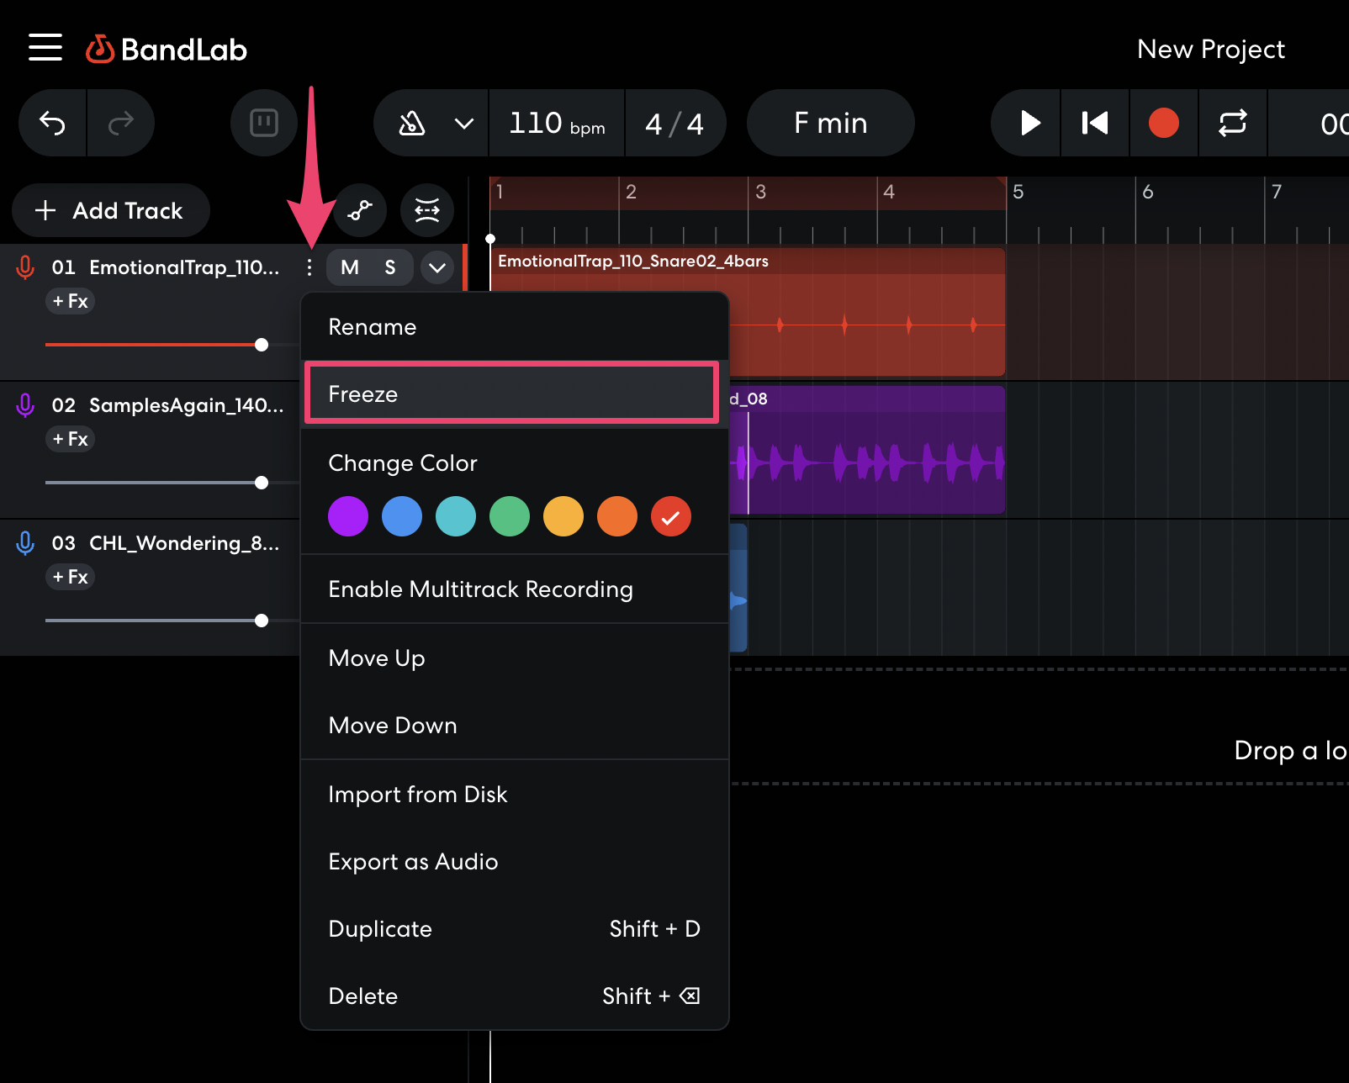Open the automation curve tool
Viewport: 1349px width, 1083px height.
click(x=360, y=210)
